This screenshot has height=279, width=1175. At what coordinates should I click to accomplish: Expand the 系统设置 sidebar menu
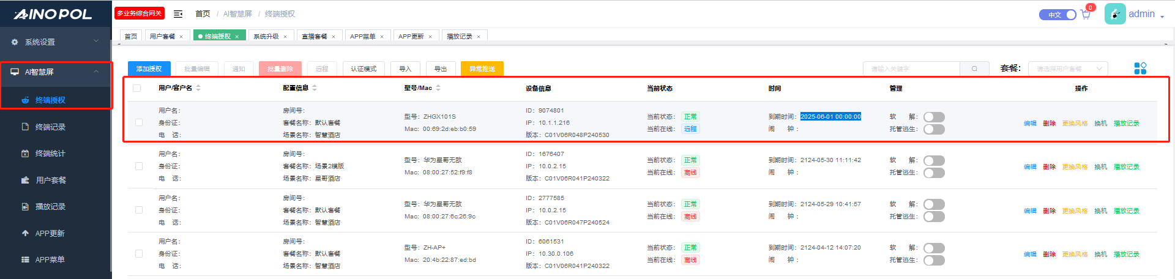click(x=55, y=42)
